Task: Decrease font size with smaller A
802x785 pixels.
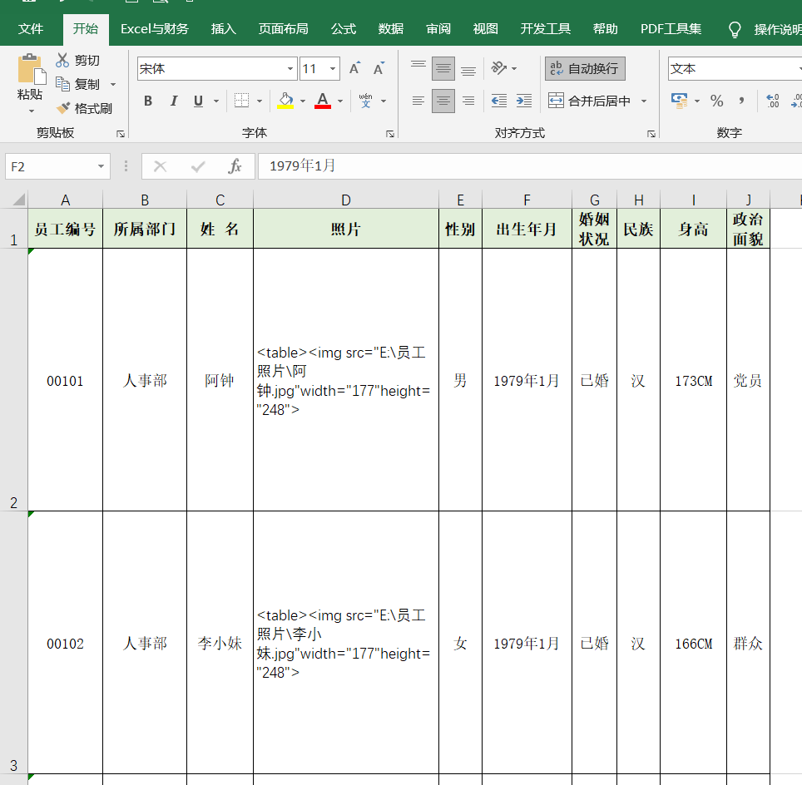Action: click(379, 68)
